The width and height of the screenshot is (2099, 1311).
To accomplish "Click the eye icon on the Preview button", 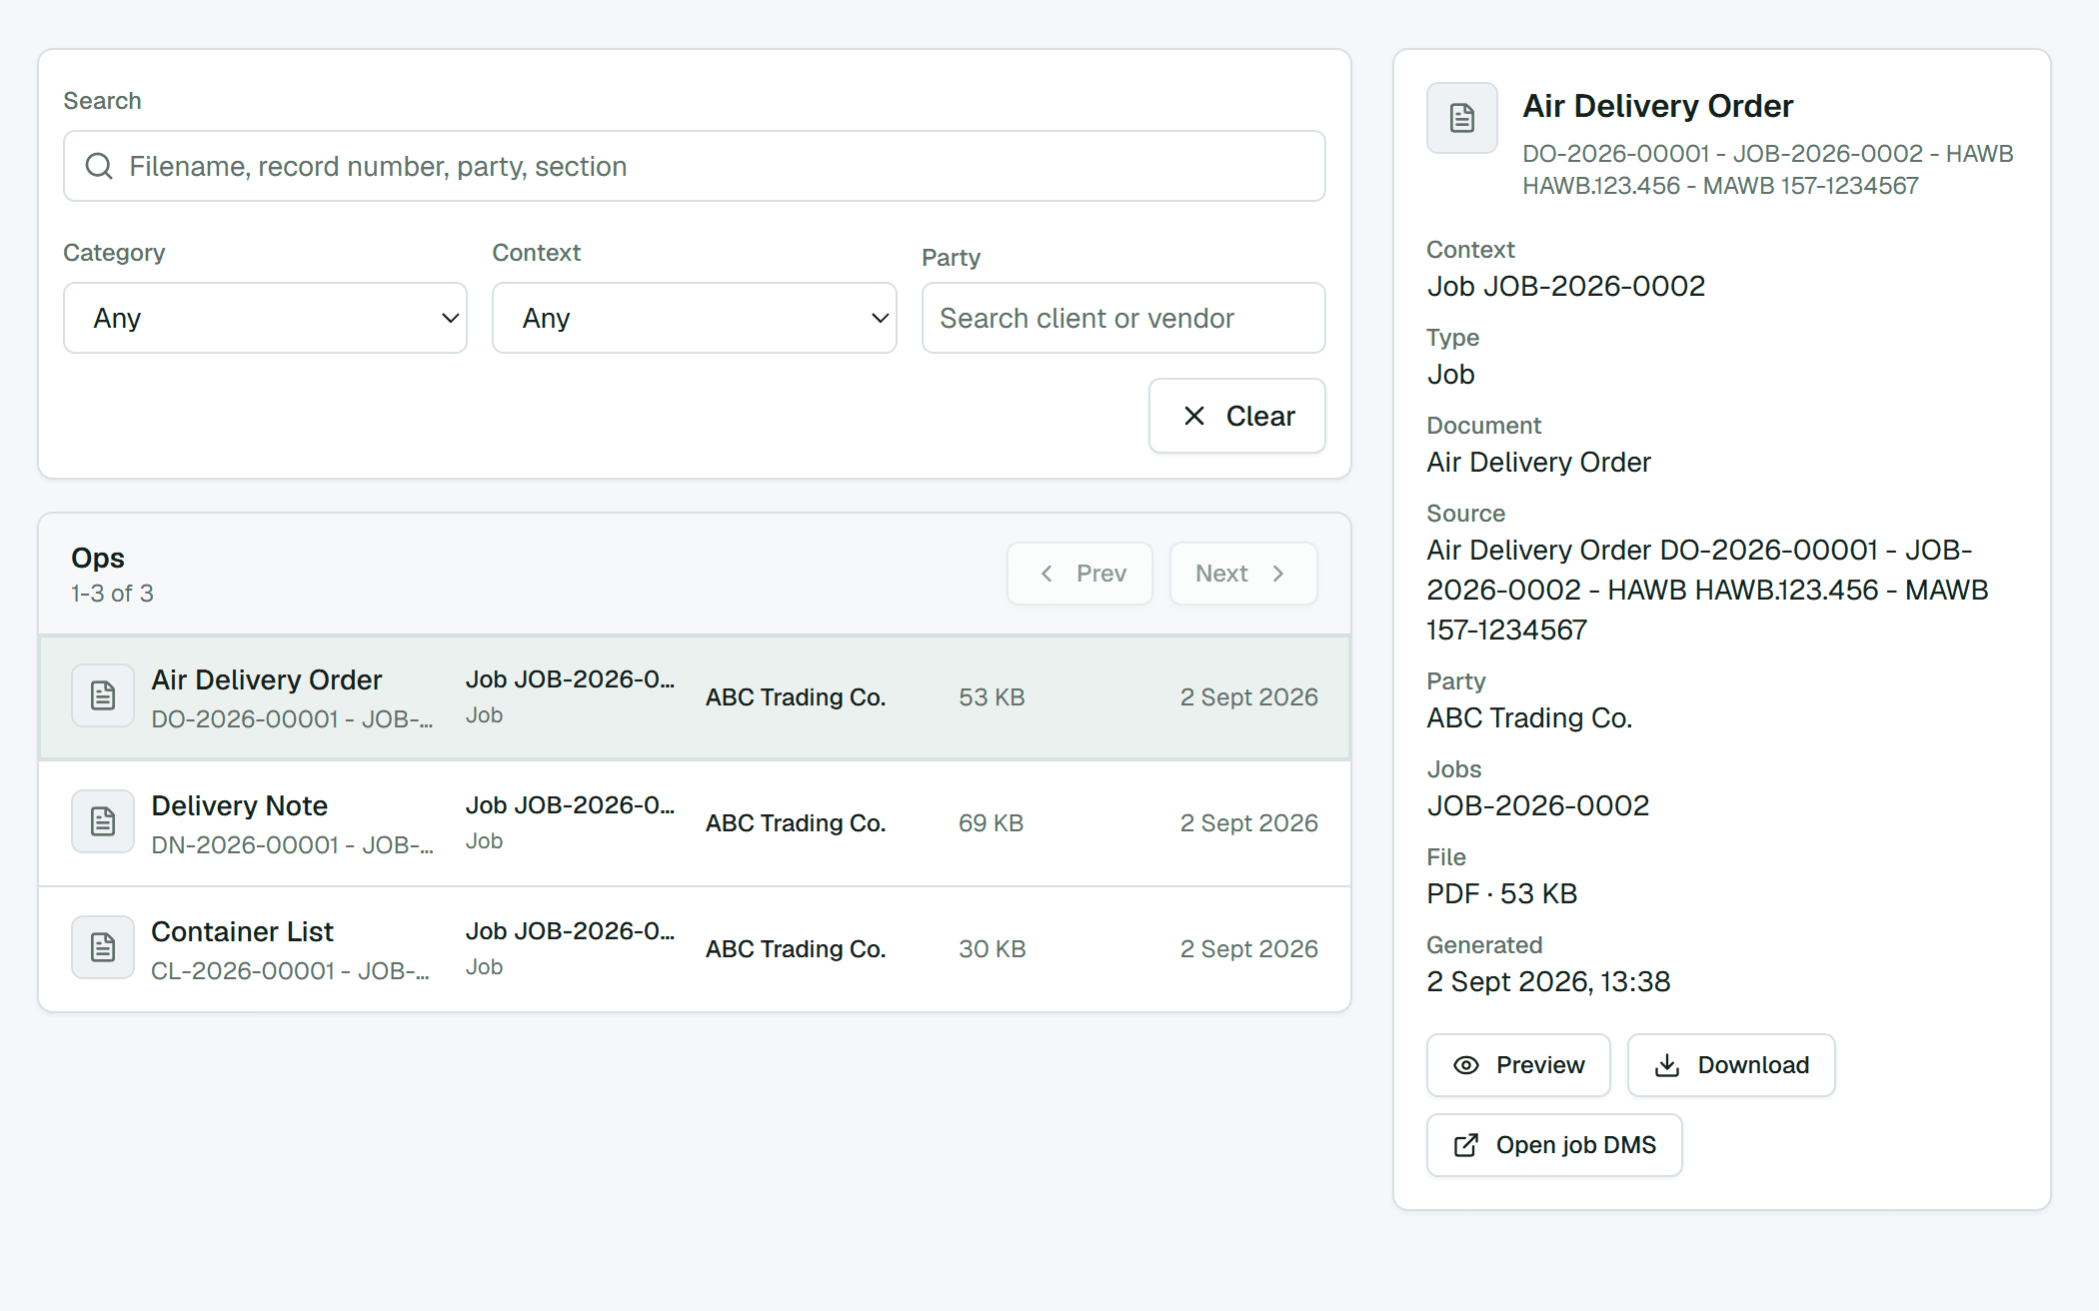I will [1466, 1065].
